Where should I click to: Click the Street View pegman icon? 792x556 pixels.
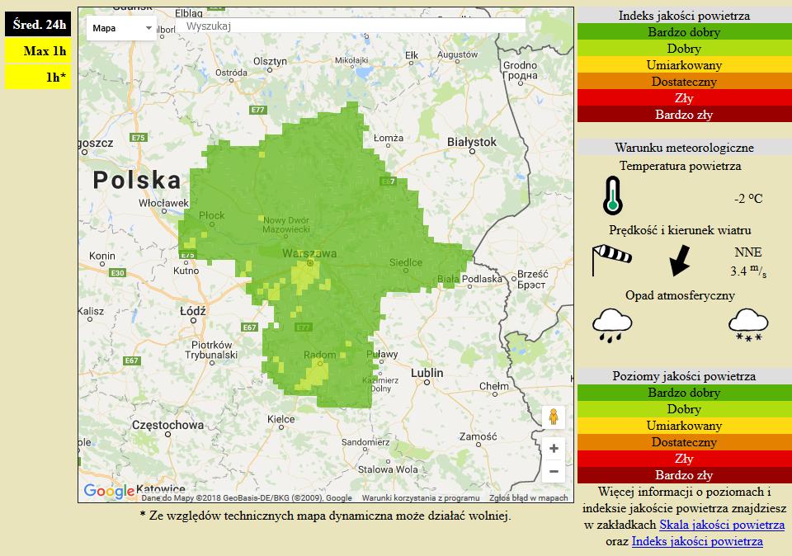554,417
